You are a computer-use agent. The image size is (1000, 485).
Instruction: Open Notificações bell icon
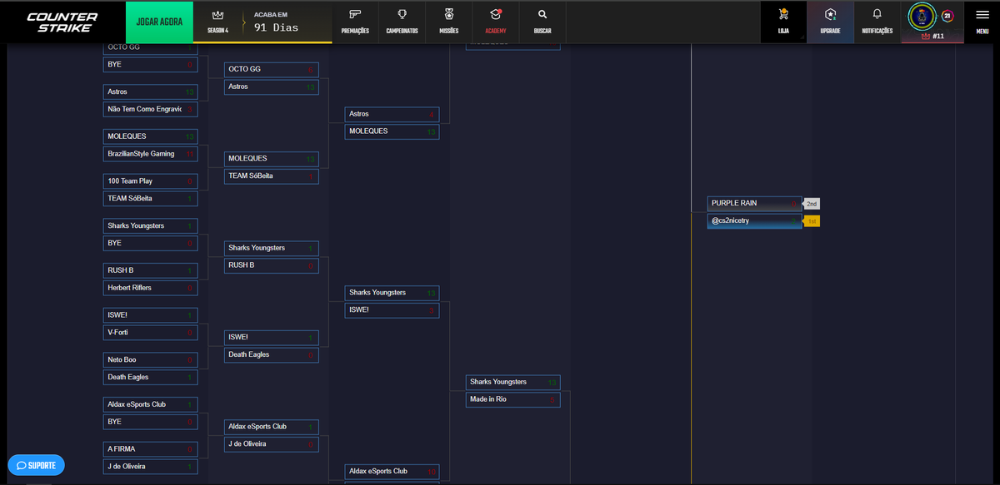point(877,22)
